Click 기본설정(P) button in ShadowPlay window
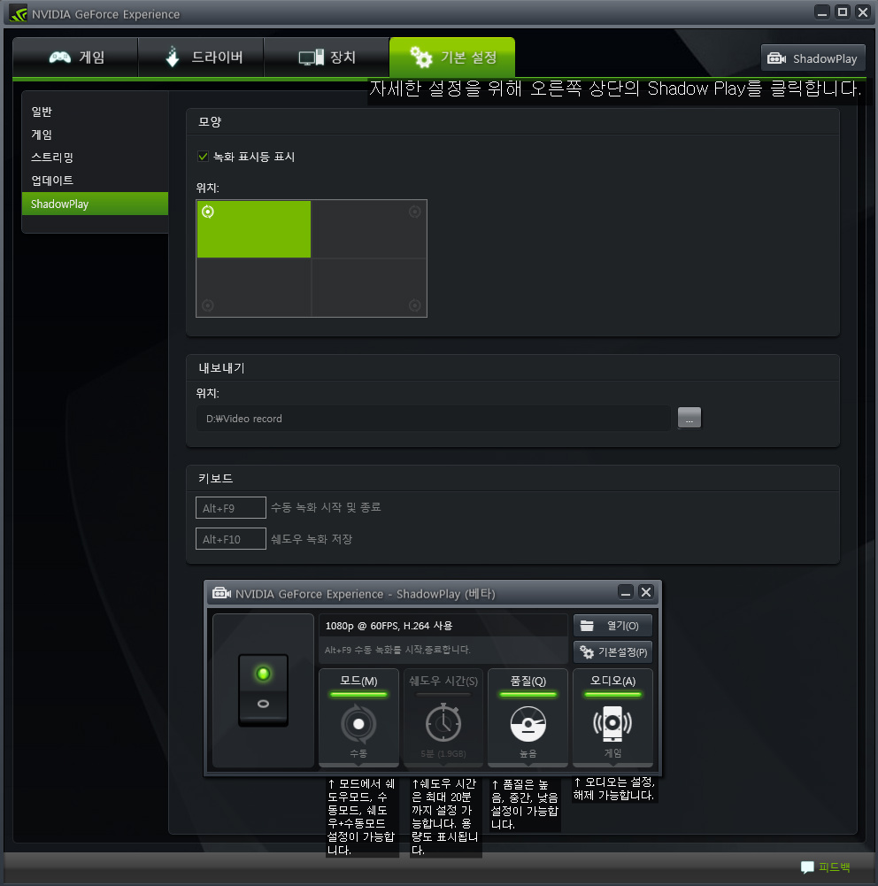This screenshot has width=878, height=886. coord(613,652)
